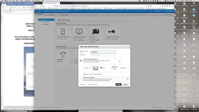Open settings gear on desk phone card

click(x=102, y=28)
